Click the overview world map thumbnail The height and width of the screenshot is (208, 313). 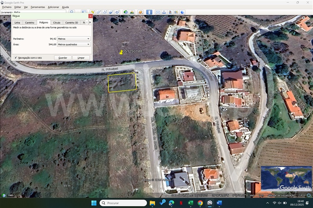point(286,178)
